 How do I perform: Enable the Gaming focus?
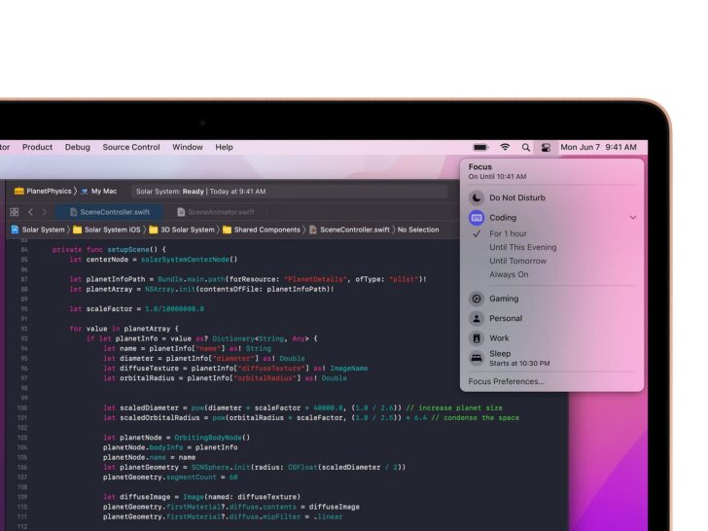pyautogui.click(x=551, y=299)
